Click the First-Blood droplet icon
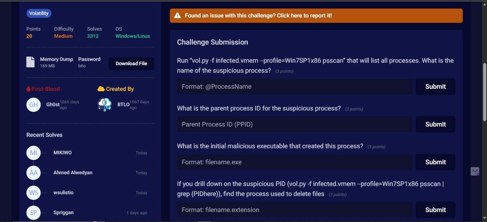 coord(29,89)
